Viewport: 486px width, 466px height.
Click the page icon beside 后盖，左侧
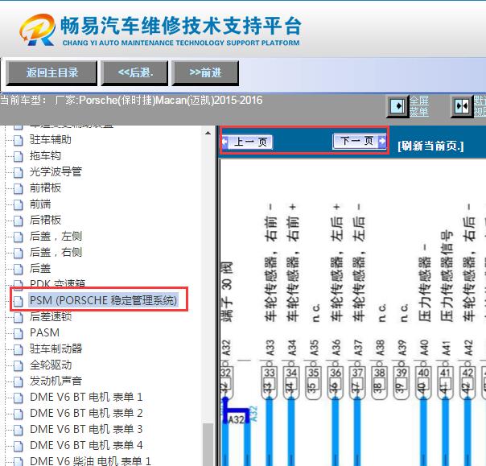(x=19, y=237)
